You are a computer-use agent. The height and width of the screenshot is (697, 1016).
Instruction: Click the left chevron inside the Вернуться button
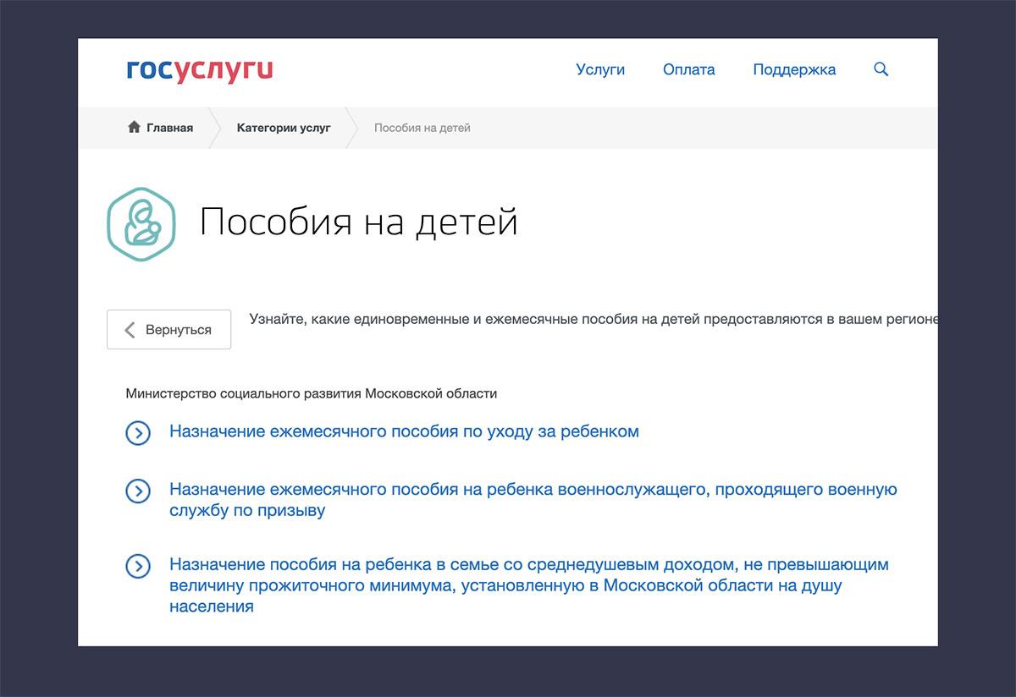click(x=130, y=330)
